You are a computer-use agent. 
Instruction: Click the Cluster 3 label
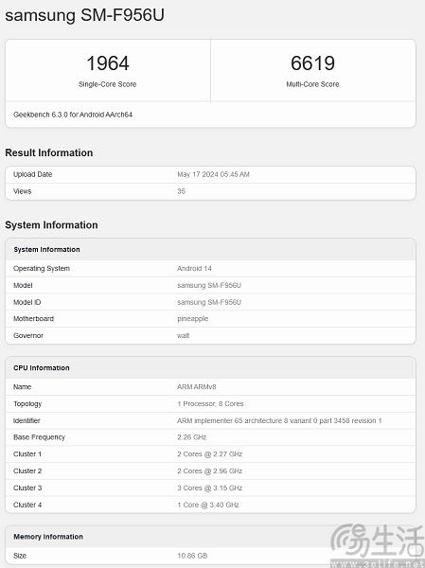(x=27, y=488)
